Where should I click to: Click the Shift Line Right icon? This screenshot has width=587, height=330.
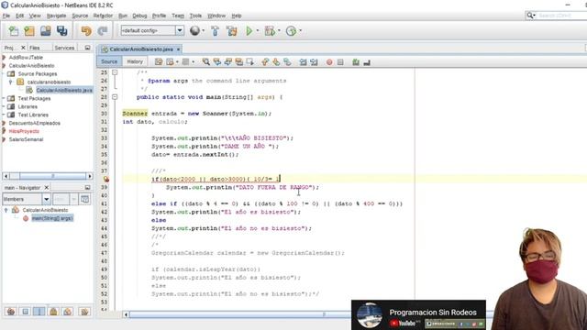[x=314, y=62]
